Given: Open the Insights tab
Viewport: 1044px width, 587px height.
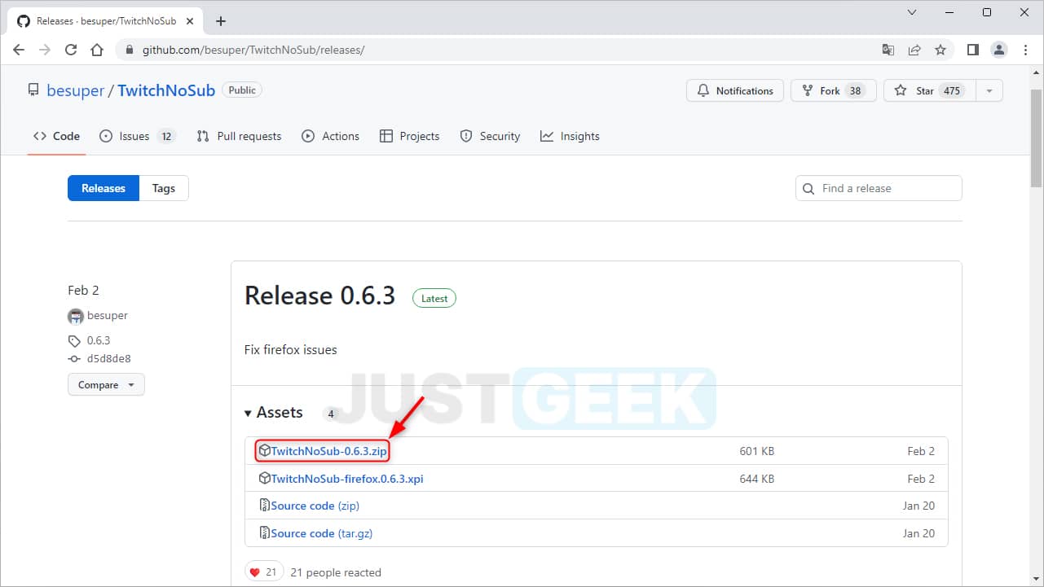Looking at the screenshot, I should tap(570, 136).
